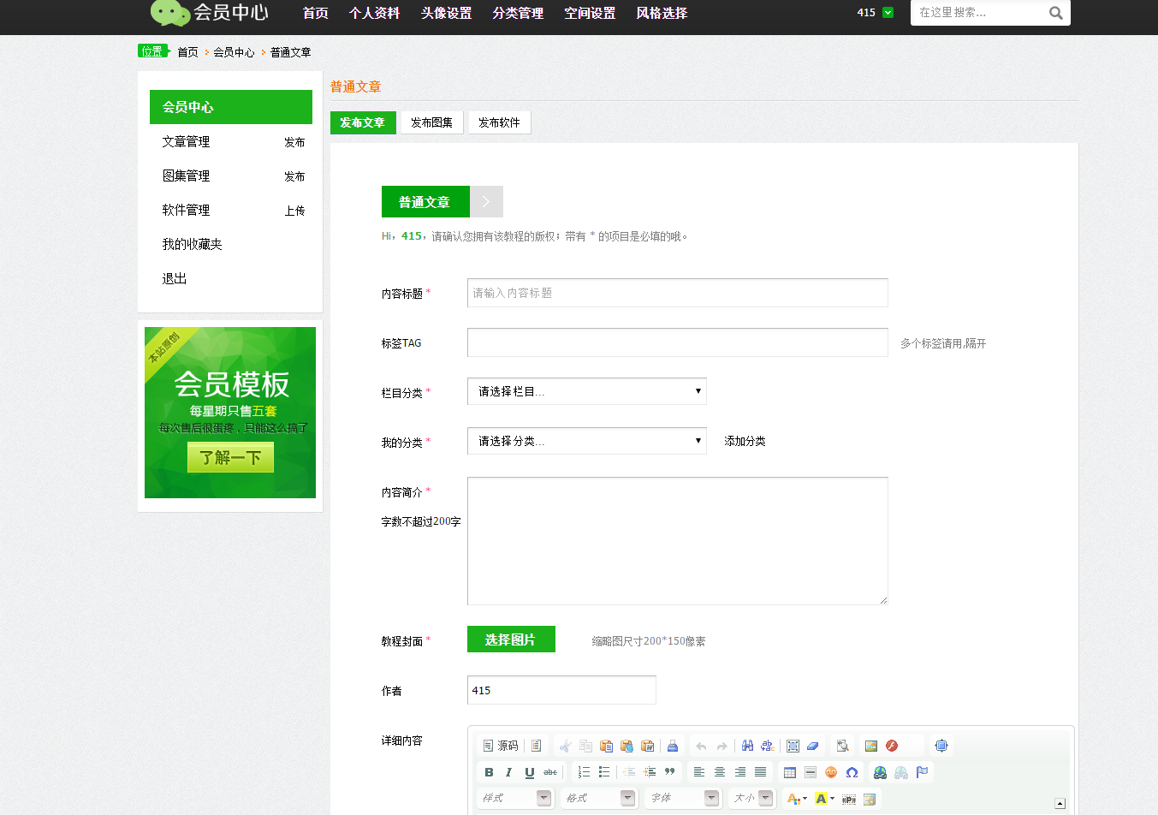
Task: Open 分类管理 in the top navigation
Action: tap(518, 13)
